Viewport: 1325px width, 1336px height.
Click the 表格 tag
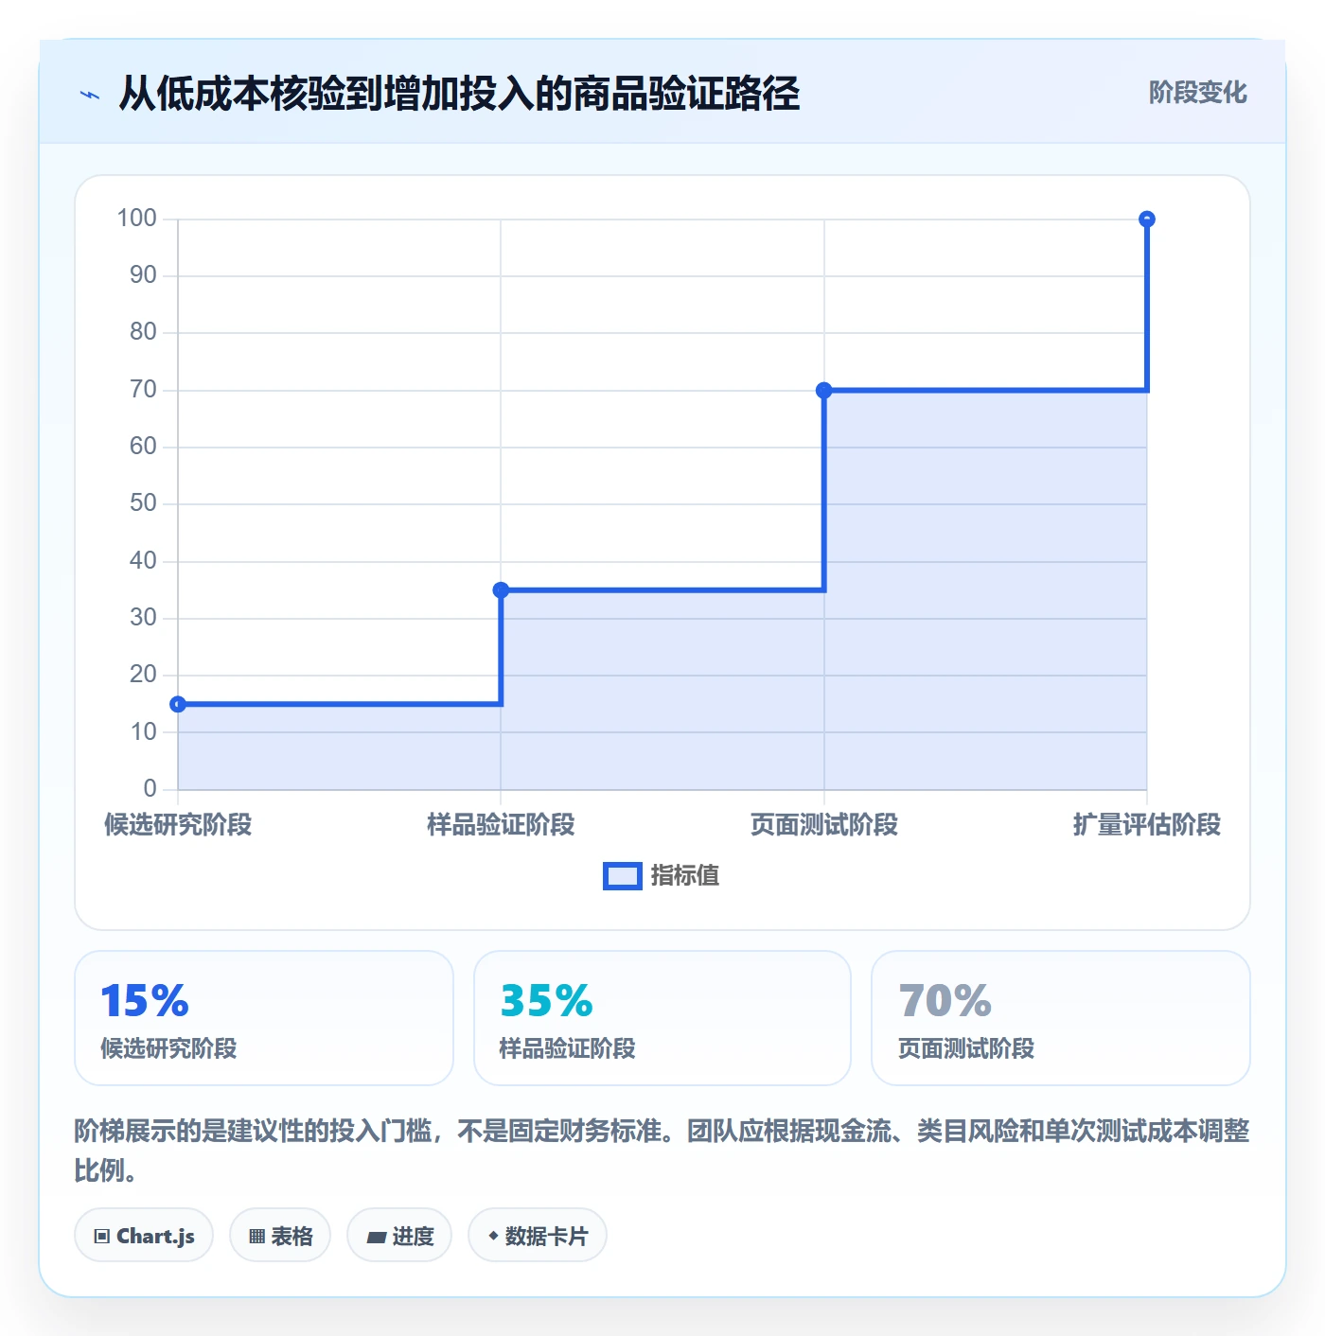pos(280,1235)
